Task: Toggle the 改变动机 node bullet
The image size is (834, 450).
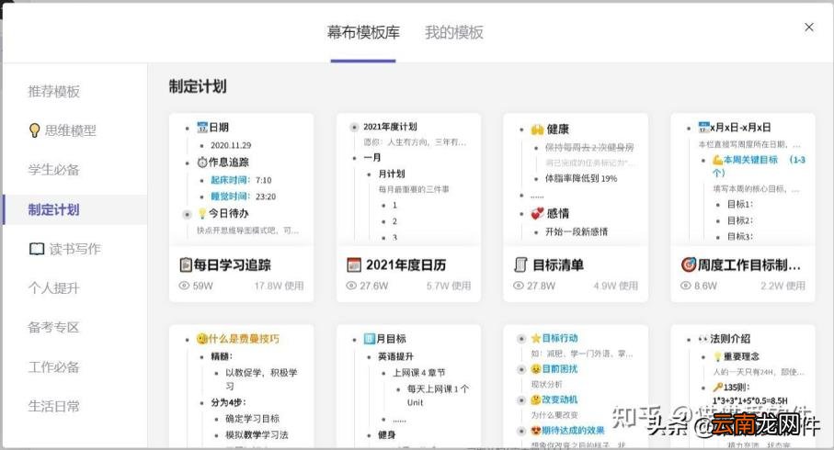Action: coord(521,400)
